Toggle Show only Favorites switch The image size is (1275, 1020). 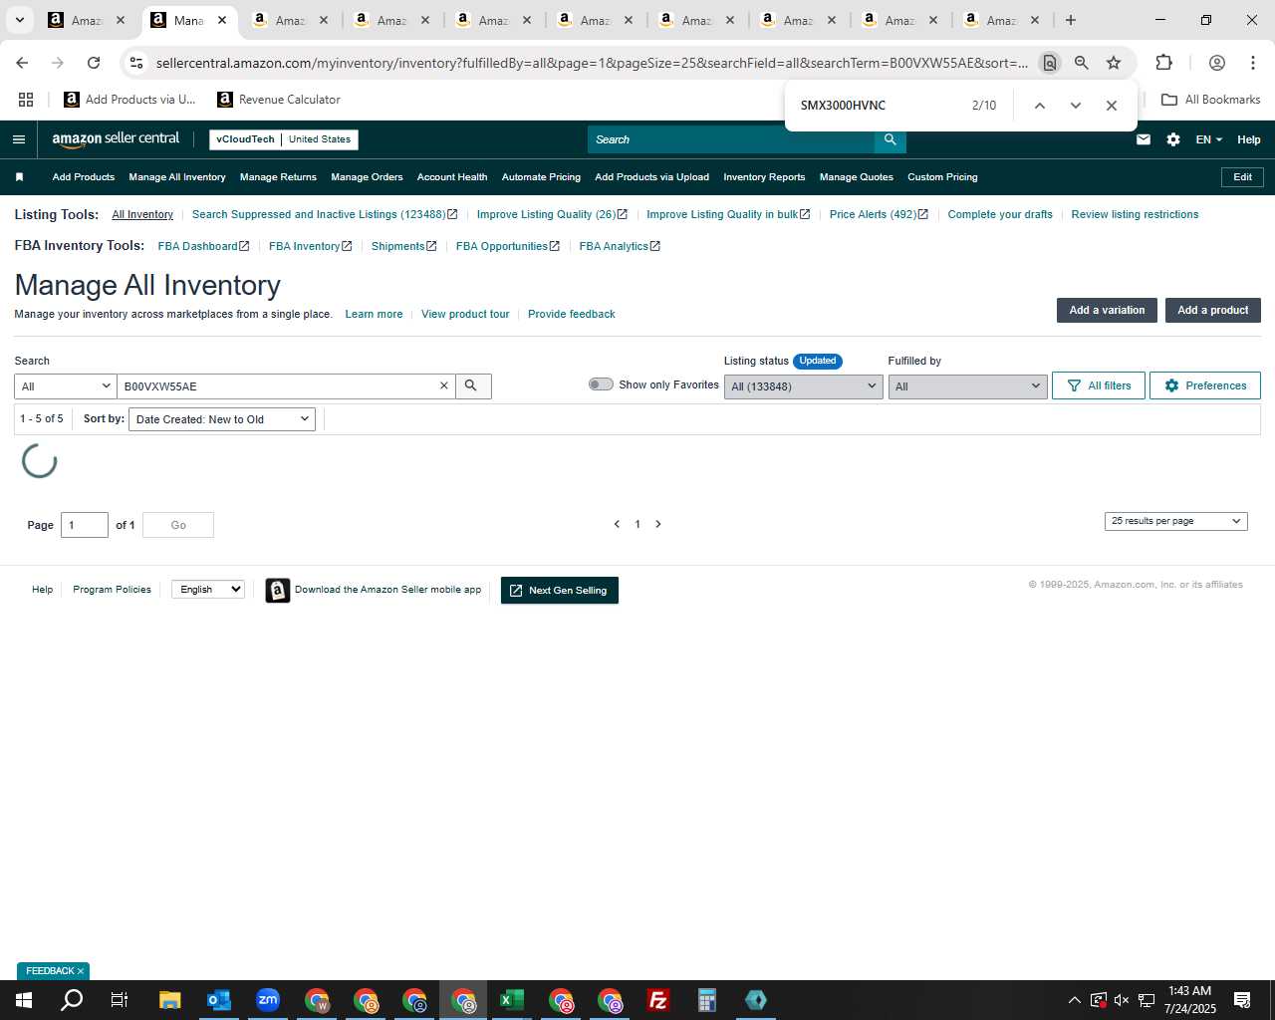pyautogui.click(x=601, y=384)
